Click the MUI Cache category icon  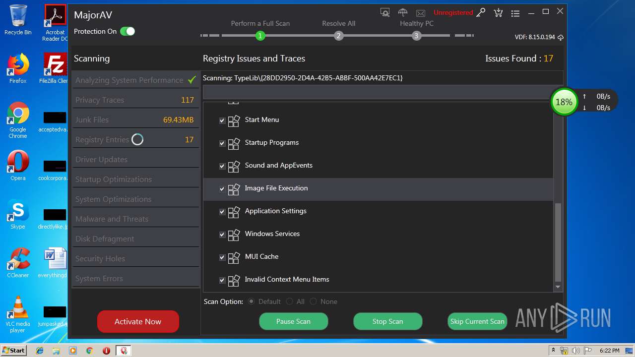point(234,257)
